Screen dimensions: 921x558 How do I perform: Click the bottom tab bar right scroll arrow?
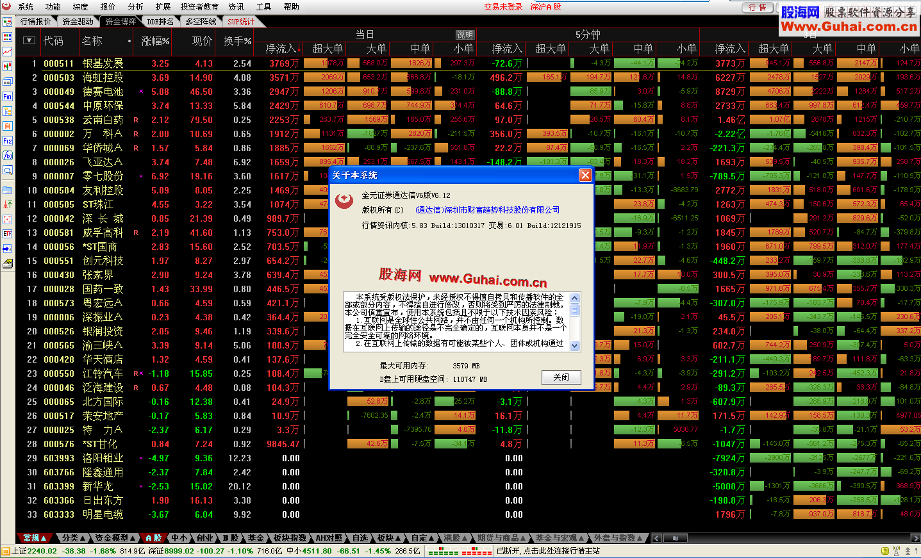(x=915, y=538)
